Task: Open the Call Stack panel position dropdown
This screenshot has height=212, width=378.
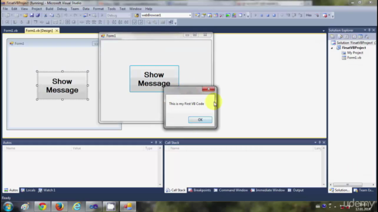Action: tap(315, 143)
